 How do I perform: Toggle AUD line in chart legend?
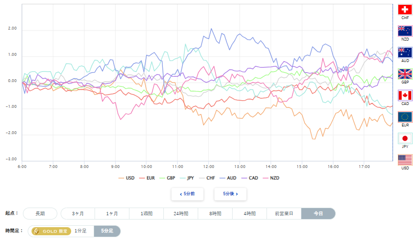tap(228, 178)
